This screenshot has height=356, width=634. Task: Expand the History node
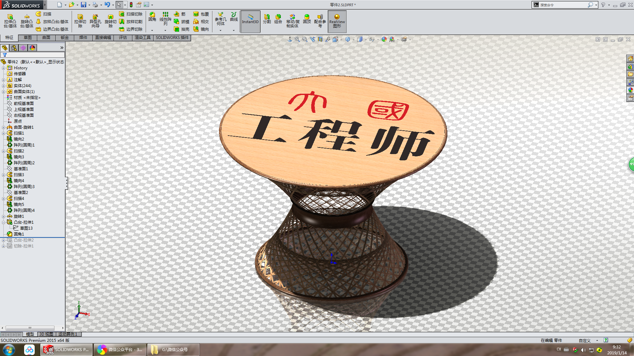(x=4, y=68)
